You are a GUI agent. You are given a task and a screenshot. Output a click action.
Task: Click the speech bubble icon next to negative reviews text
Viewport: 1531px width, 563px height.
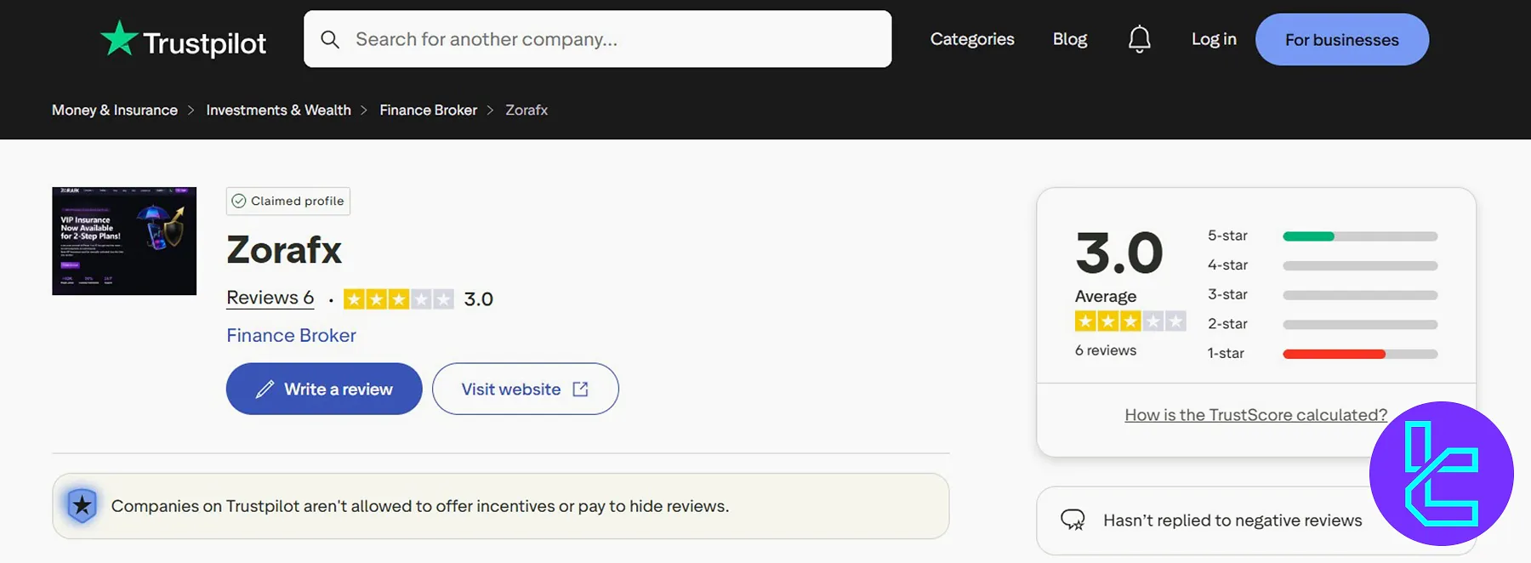click(1073, 519)
